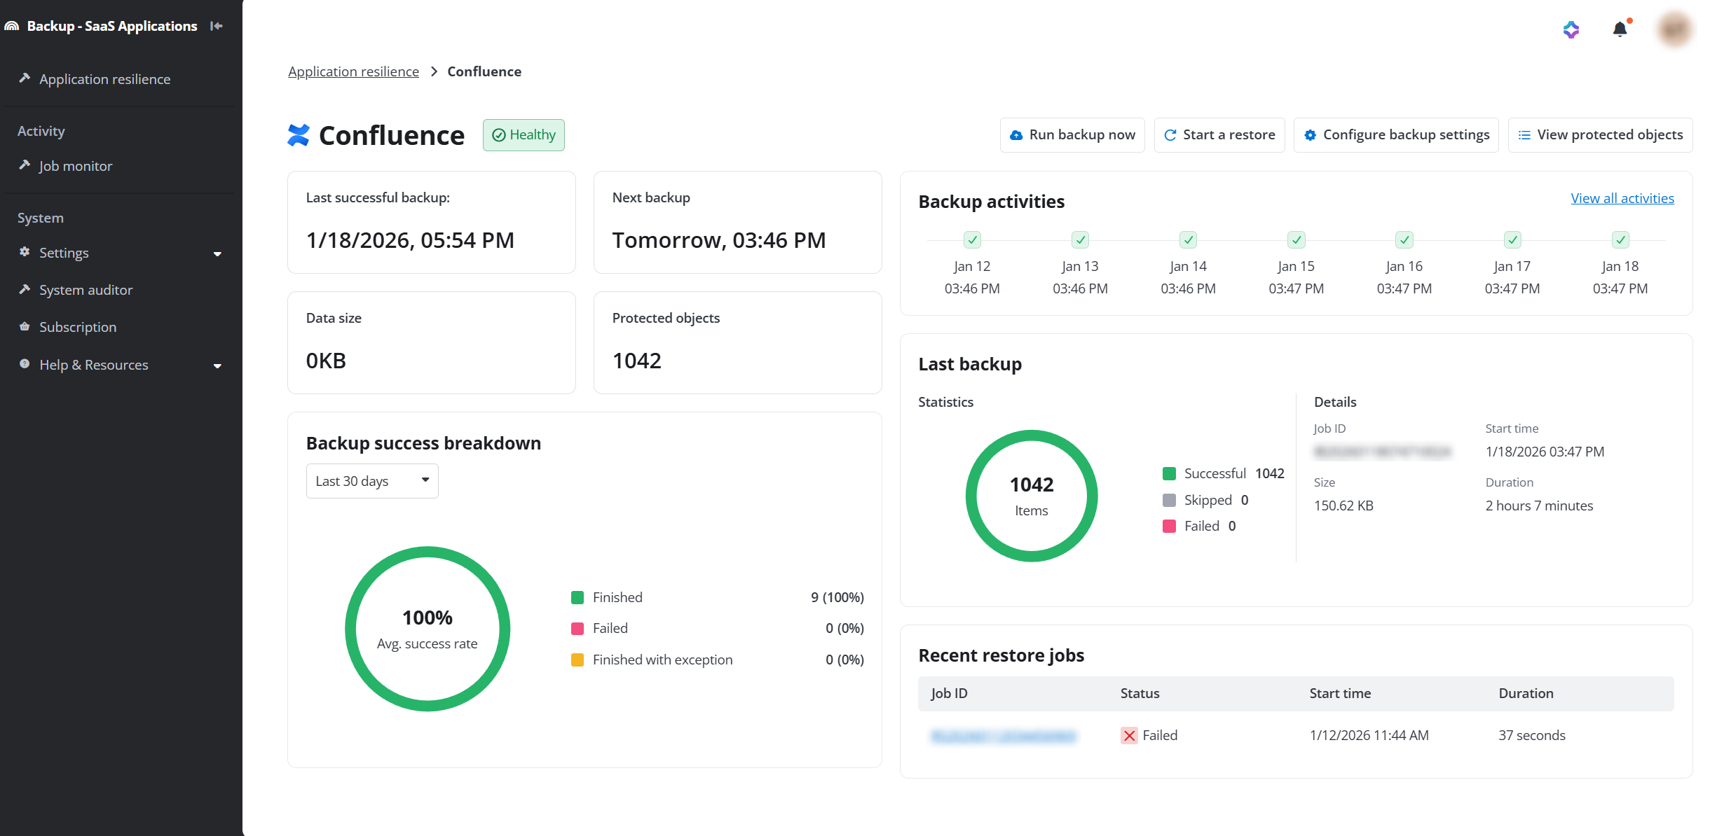
Task: Select the Jan 18 backup activity checkmark
Action: pos(1620,240)
